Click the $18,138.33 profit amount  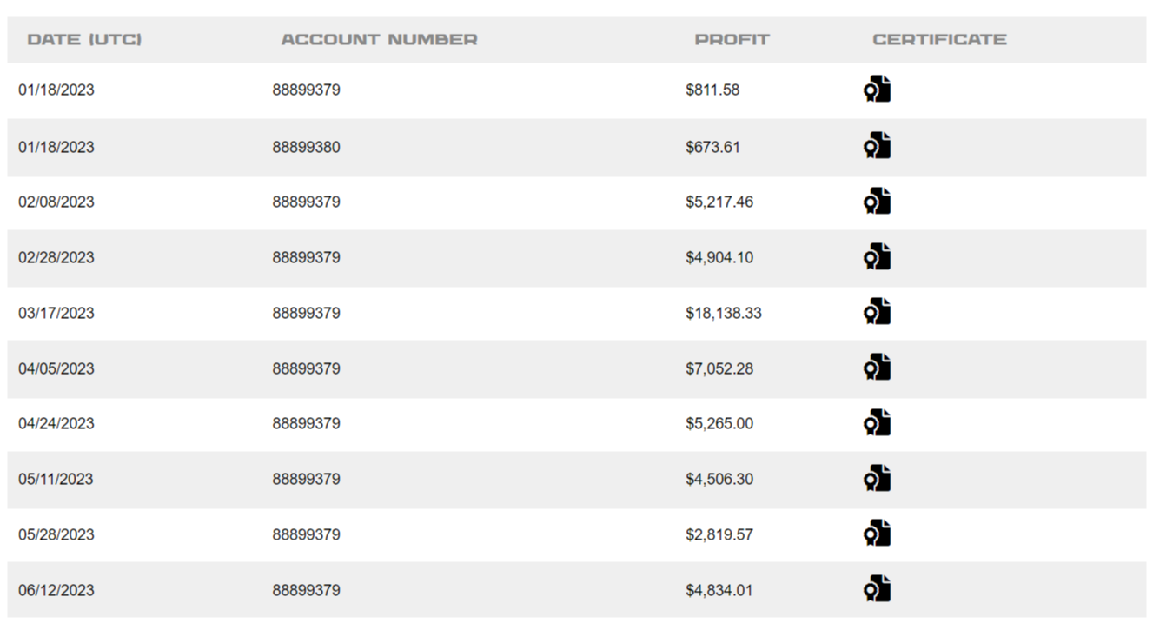pos(723,313)
